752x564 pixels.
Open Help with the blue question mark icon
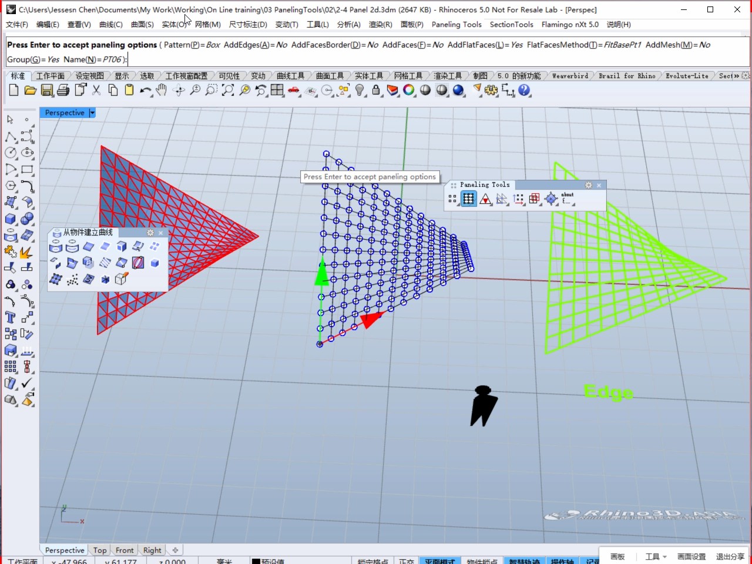(x=524, y=90)
